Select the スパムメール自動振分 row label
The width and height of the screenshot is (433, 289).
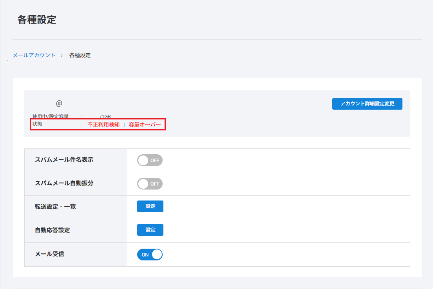pos(64,183)
